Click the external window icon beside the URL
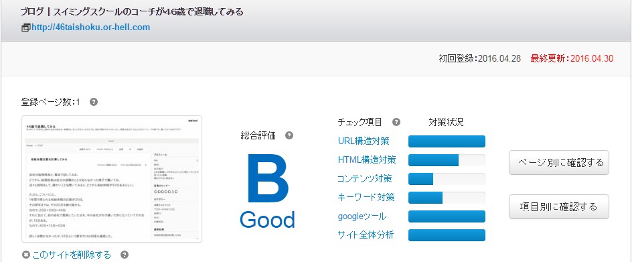Image resolution: width=632 pixels, height=262 pixels. click(25, 28)
